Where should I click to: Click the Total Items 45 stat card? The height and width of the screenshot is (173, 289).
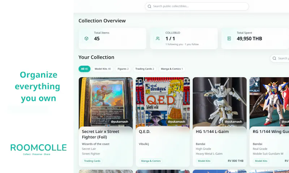[x=112, y=39]
